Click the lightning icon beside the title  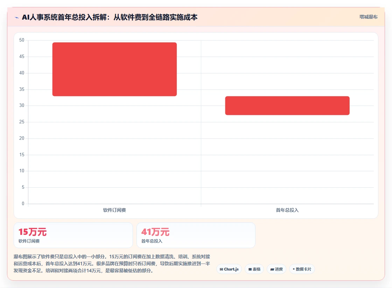(17, 17)
